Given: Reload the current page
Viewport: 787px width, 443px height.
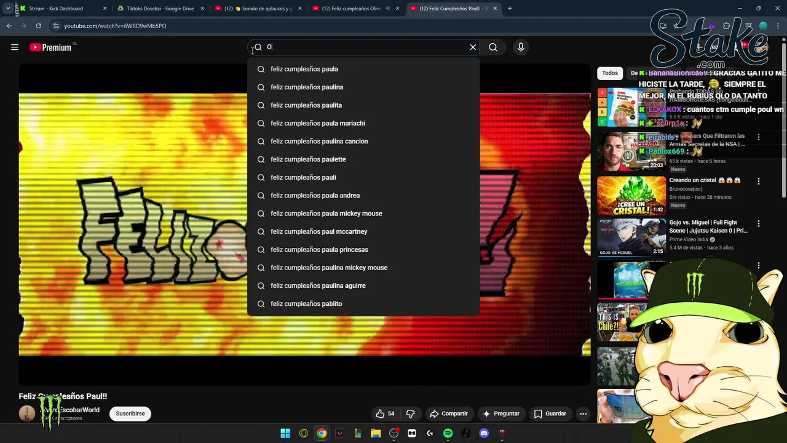Looking at the screenshot, I should [38, 26].
